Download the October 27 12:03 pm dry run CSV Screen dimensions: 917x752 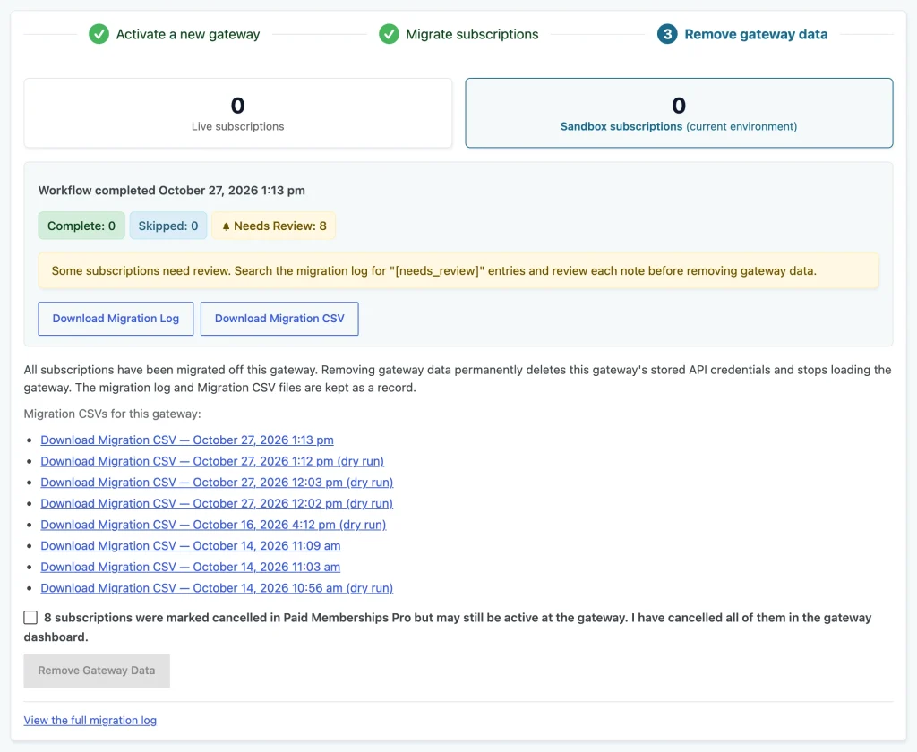(217, 483)
